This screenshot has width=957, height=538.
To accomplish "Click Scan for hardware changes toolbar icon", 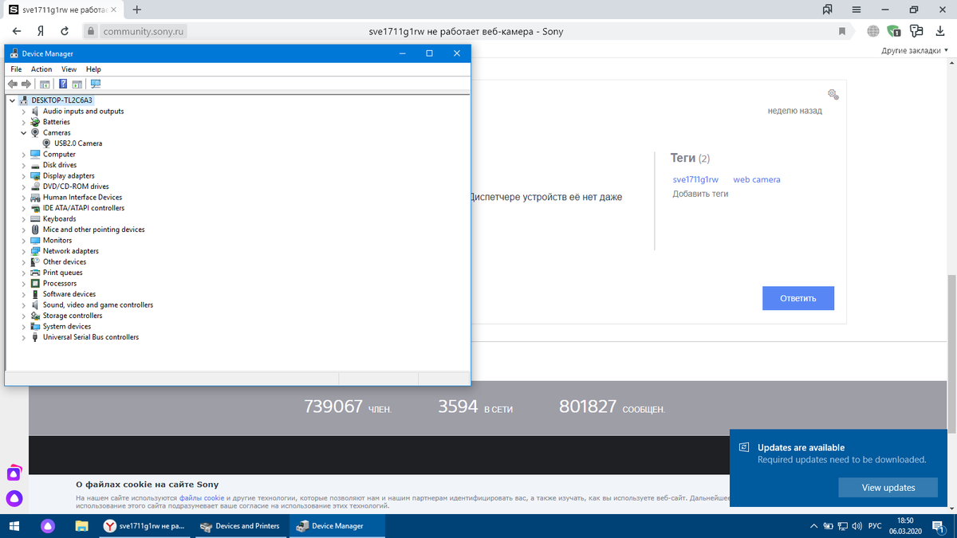I will pyautogui.click(x=96, y=84).
